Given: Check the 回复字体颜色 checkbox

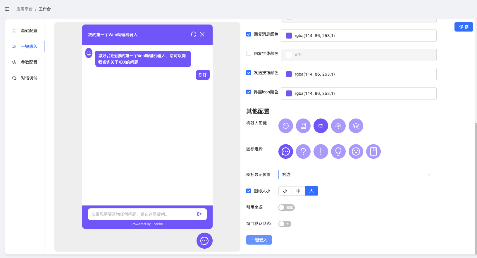Looking at the screenshot, I should (x=249, y=53).
